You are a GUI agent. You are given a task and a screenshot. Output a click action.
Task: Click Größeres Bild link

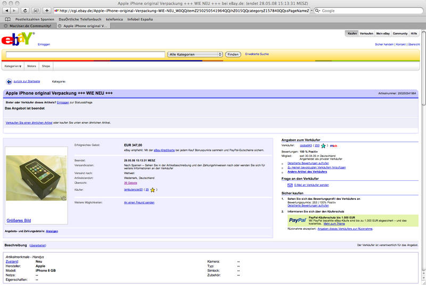19,221
